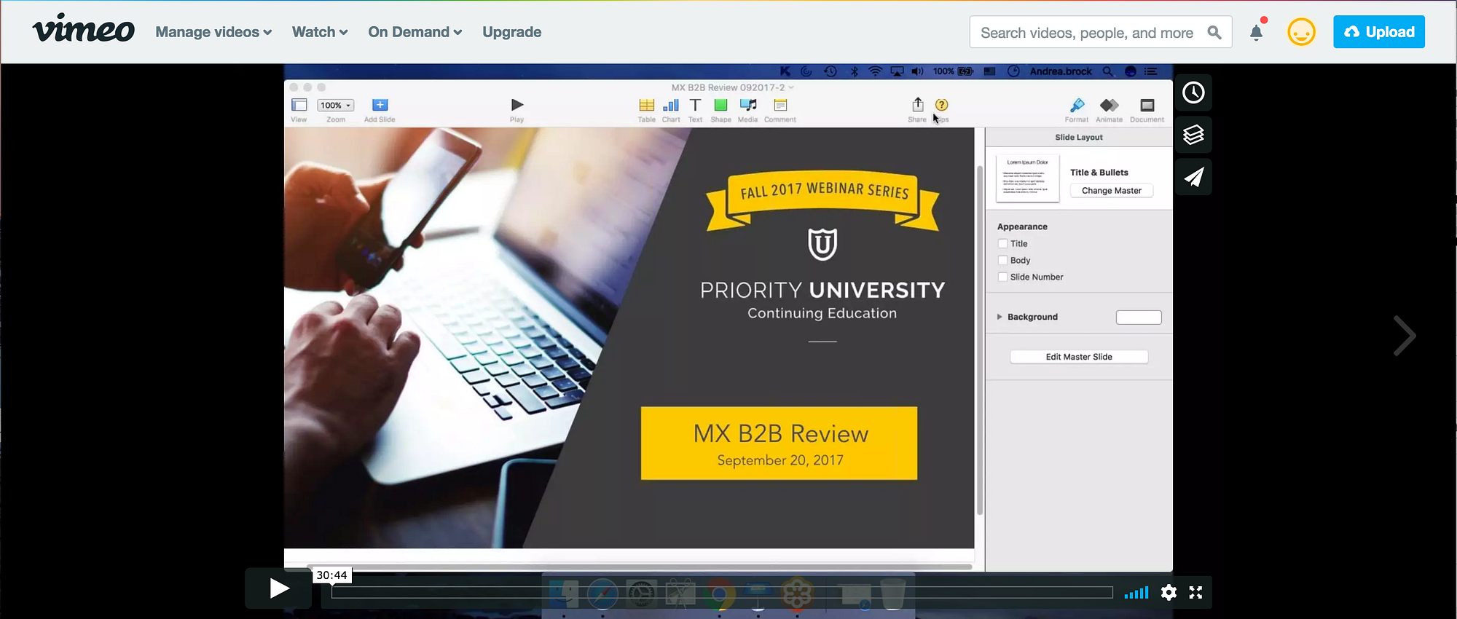This screenshot has width=1457, height=619.
Task: Click the Edit Master Slide button
Action: 1079,357
